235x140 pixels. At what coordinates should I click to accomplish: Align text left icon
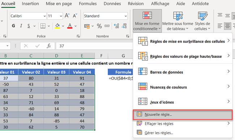tap(220, 26)
